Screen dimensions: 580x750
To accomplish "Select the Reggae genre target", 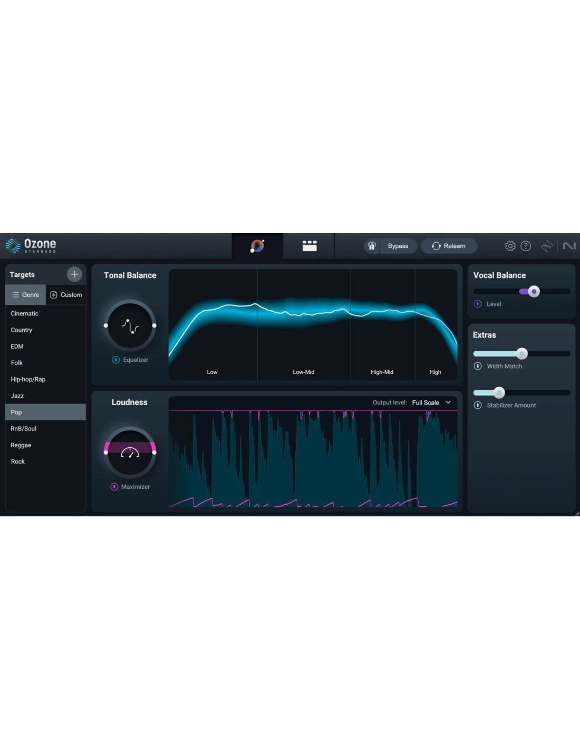I will [45, 445].
